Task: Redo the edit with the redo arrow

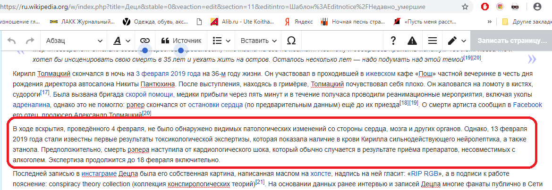Action: coord(30,41)
